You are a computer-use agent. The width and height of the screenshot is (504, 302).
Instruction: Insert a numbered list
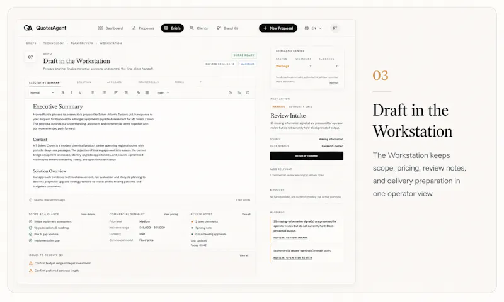point(104,92)
